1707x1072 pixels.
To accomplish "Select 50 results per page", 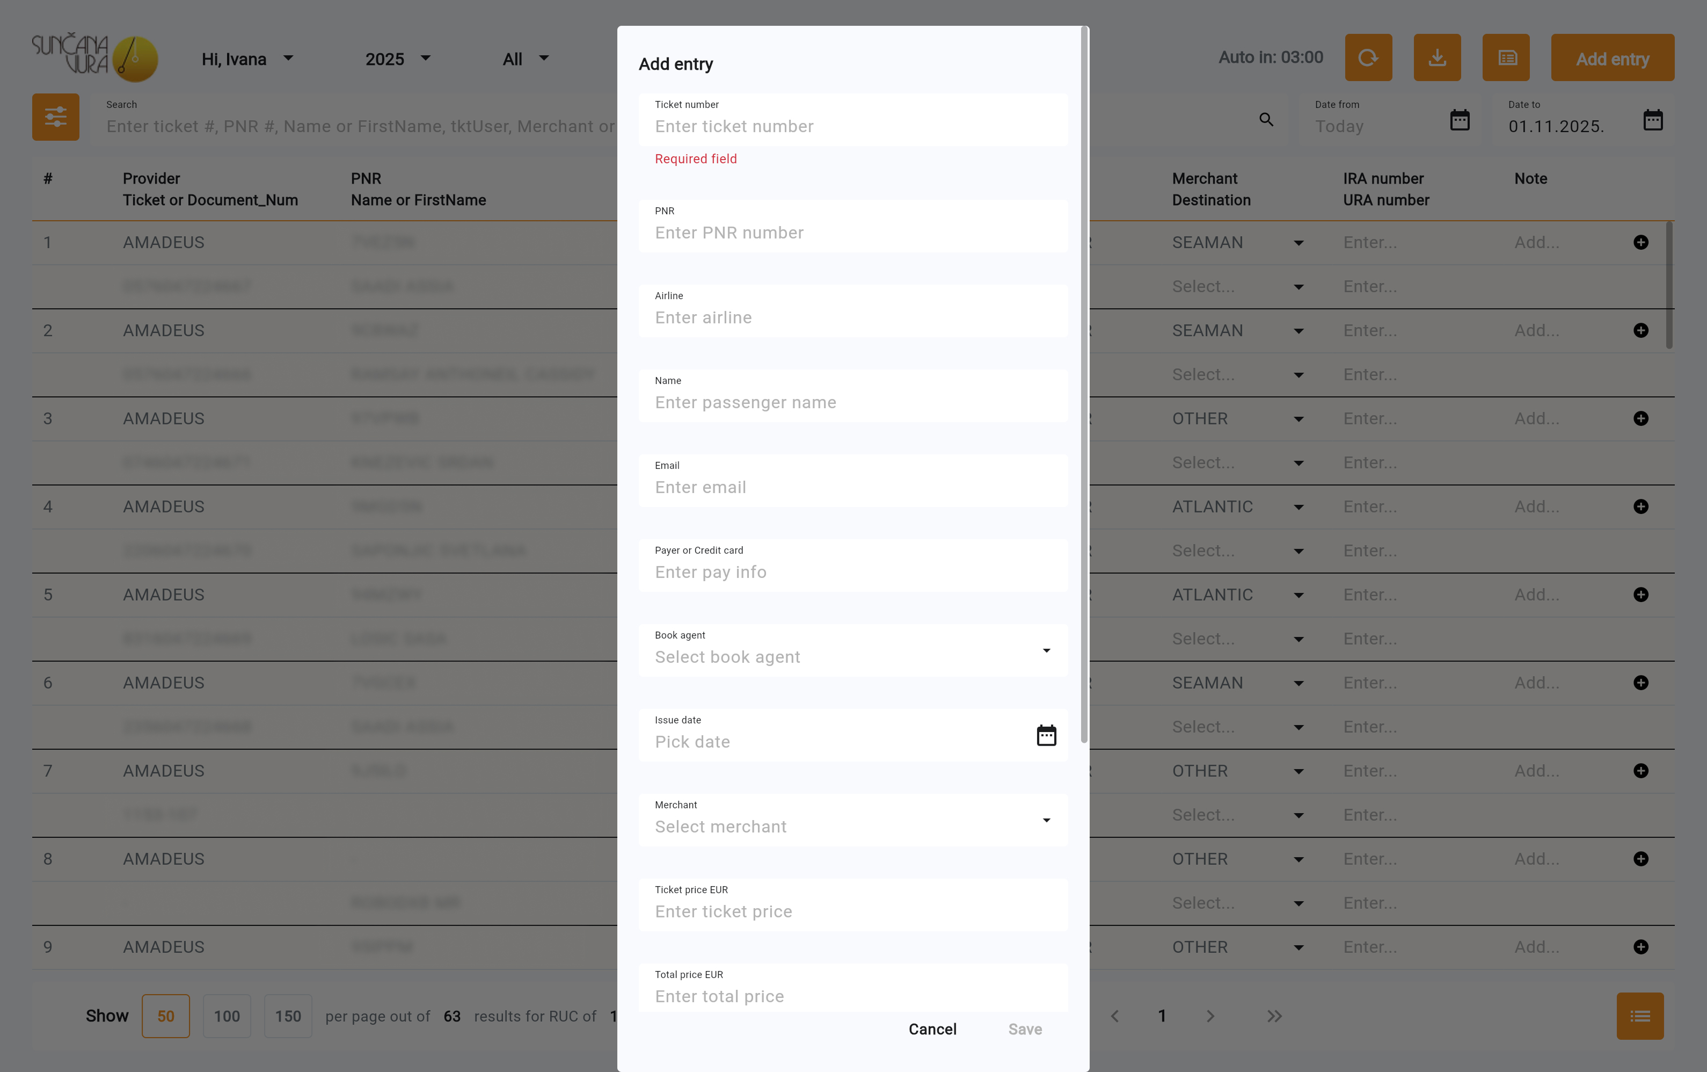I will pos(165,1016).
